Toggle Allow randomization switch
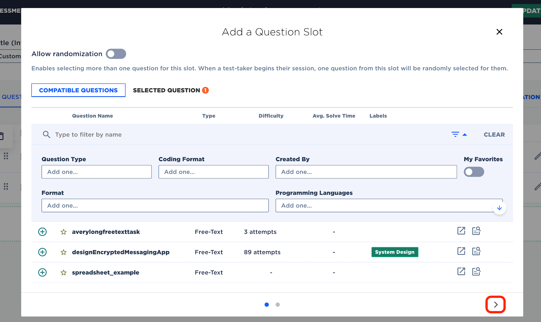Screen dimensions: 541x322 (x=116, y=54)
